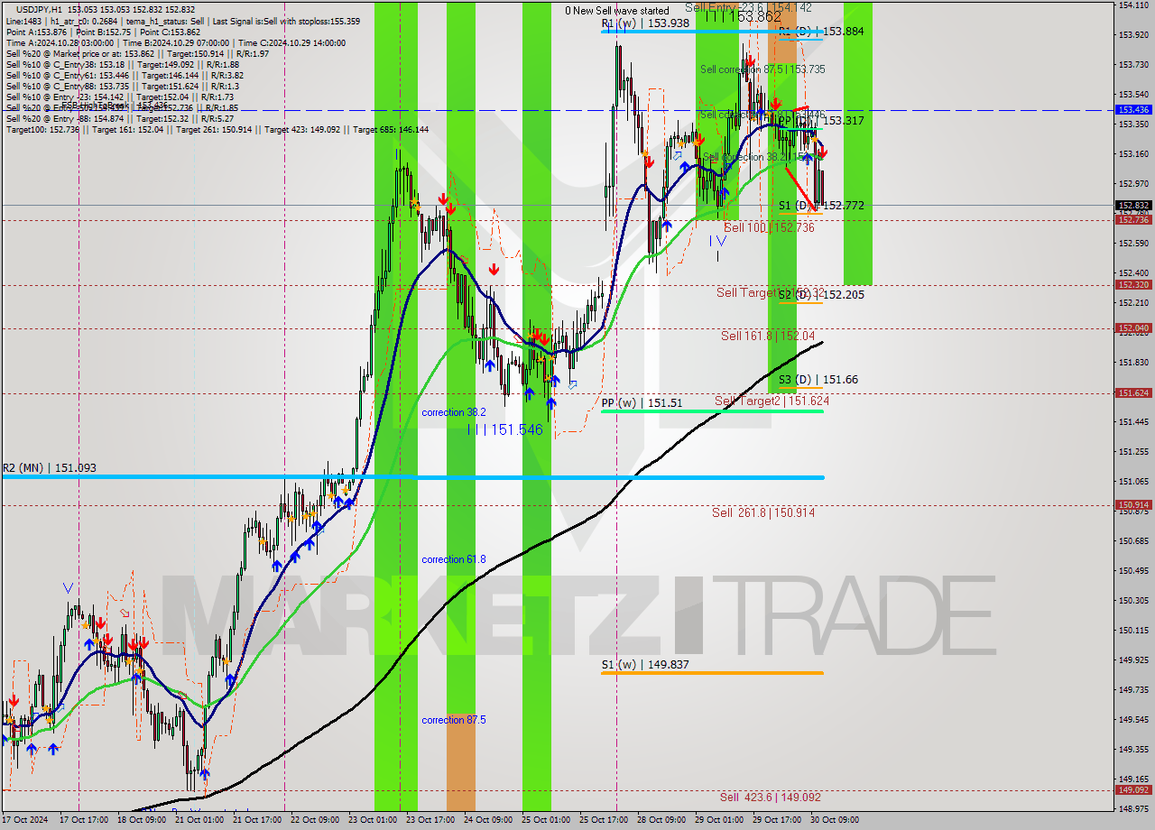Click the 'Sell 423.6 | 149.092' level label
Image resolution: width=1155 pixels, height=830 pixels.
pyautogui.click(x=771, y=798)
